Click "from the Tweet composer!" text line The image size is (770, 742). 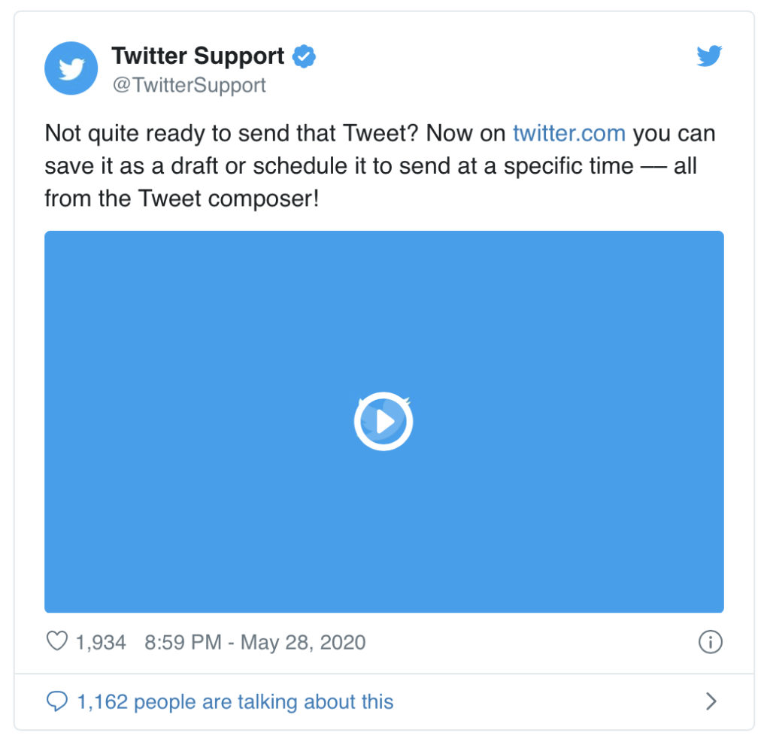point(182,199)
